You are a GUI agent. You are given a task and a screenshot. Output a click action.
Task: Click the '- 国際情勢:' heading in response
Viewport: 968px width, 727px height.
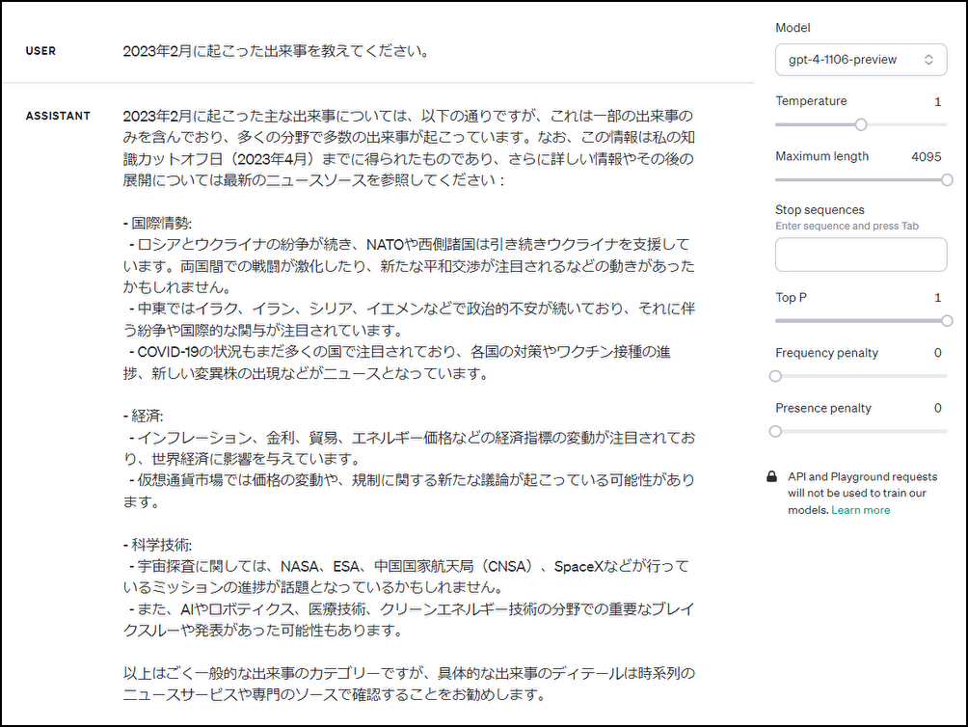click(157, 224)
